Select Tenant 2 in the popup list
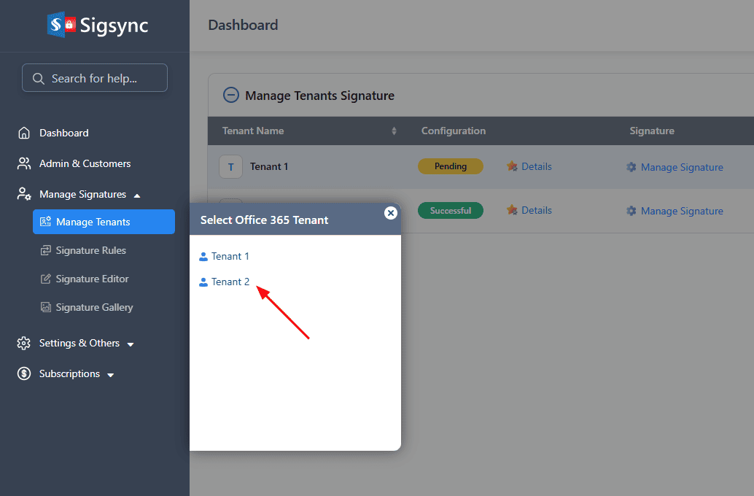Image resolution: width=754 pixels, height=496 pixels. click(230, 282)
